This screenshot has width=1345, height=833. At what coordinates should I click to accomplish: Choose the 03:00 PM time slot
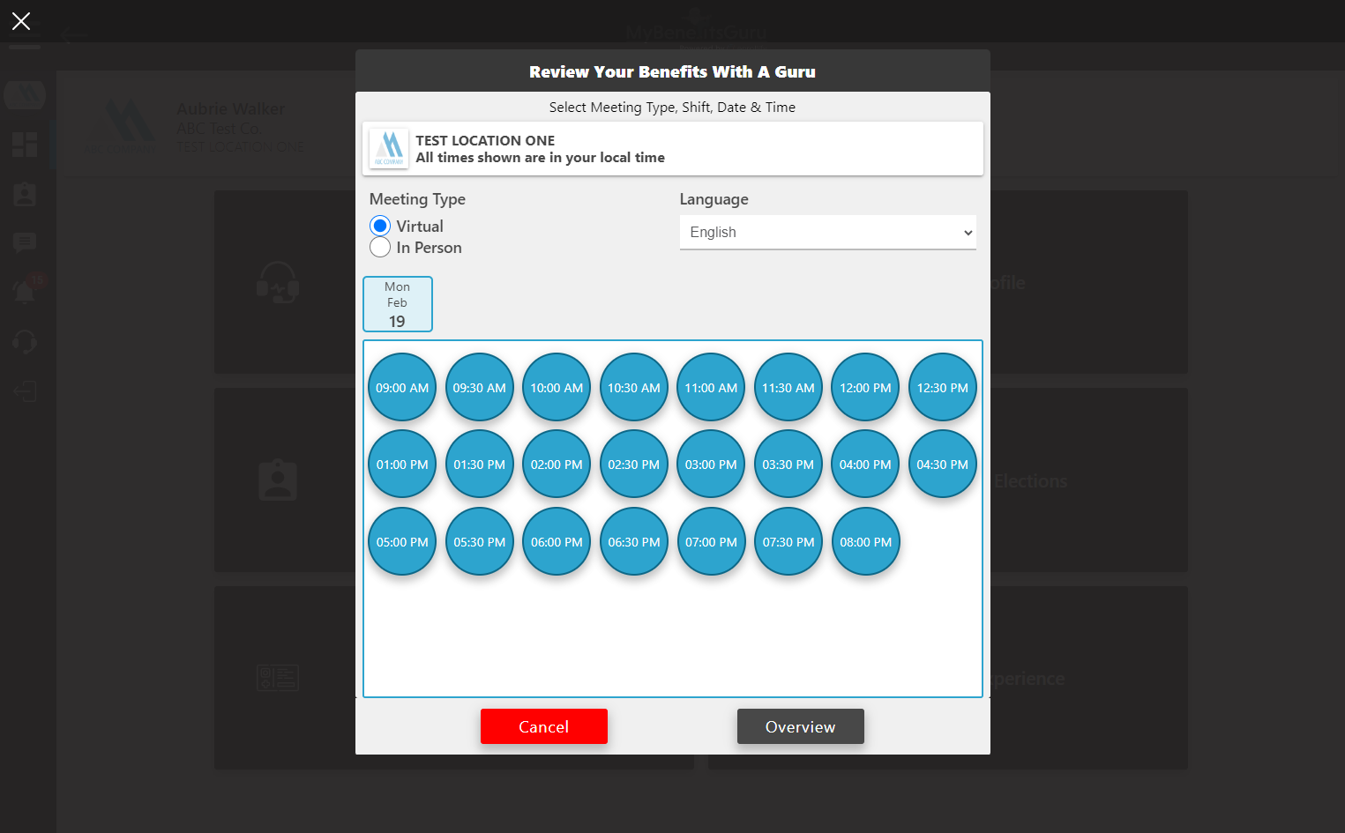point(711,465)
